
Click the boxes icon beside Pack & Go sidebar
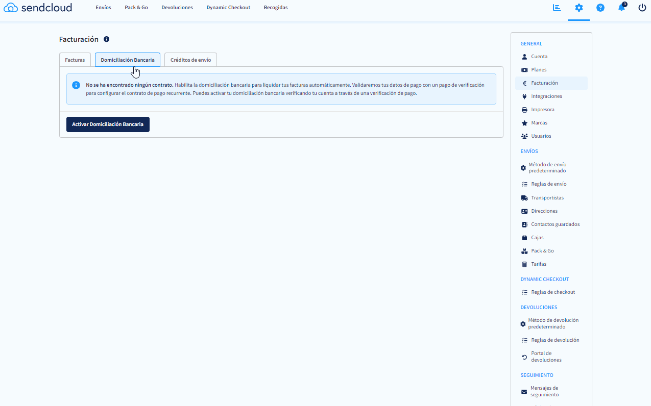click(524, 251)
